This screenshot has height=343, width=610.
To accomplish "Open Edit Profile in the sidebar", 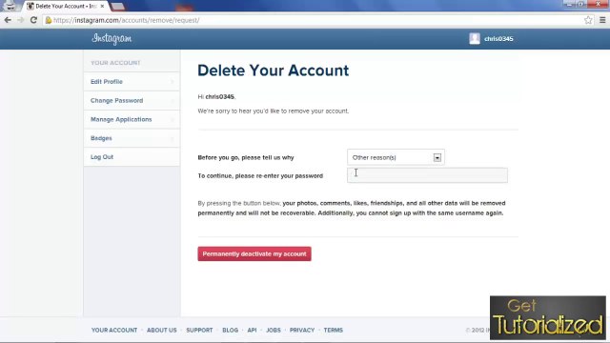I will 132,82.
